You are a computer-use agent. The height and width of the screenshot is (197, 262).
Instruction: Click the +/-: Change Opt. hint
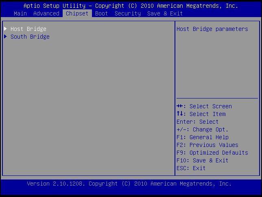tap(202, 129)
